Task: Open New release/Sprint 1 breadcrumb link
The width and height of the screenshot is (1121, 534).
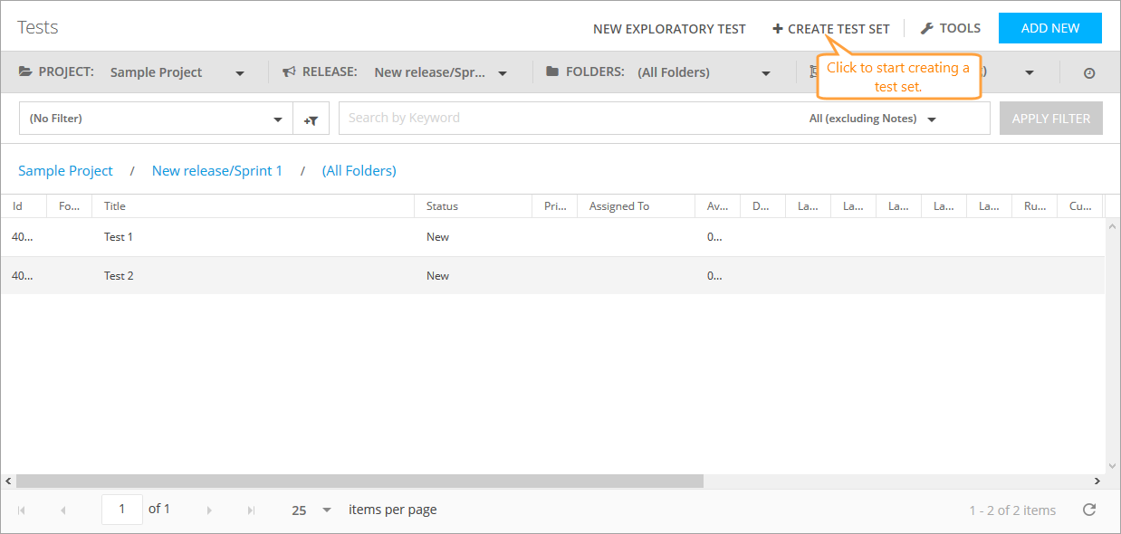Action: (217, 171)
